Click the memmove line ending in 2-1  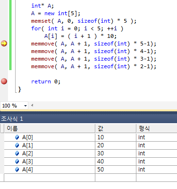point(93,66)
